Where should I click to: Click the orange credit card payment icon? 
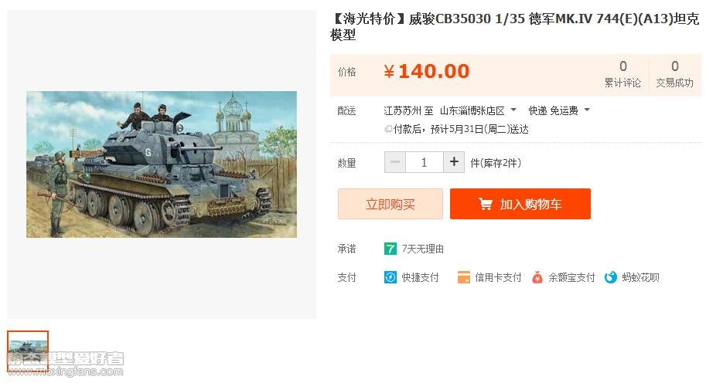click(x=464, y=277)
